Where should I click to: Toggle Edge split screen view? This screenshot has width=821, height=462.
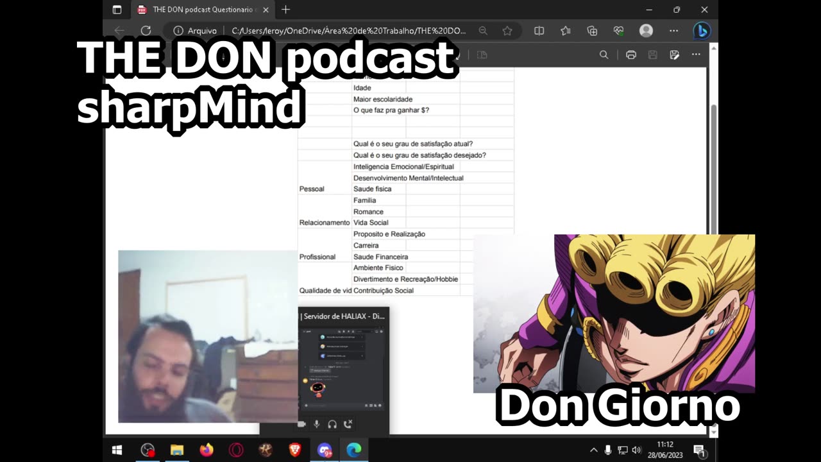click(x=539, y=30)
